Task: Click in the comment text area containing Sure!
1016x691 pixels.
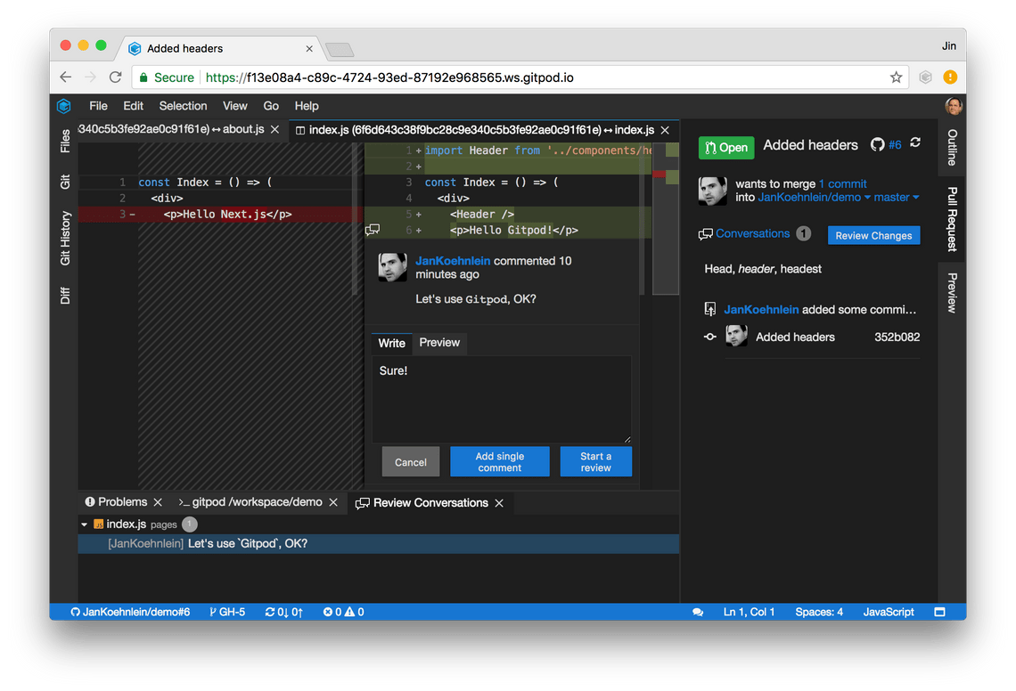Action: 502,399
